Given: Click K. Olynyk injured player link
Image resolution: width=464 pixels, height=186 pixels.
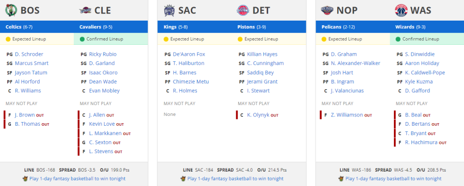Looking at the screenshot, I should coord(258,115).
